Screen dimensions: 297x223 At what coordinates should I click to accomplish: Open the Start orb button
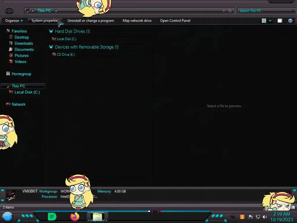(8, 217)
